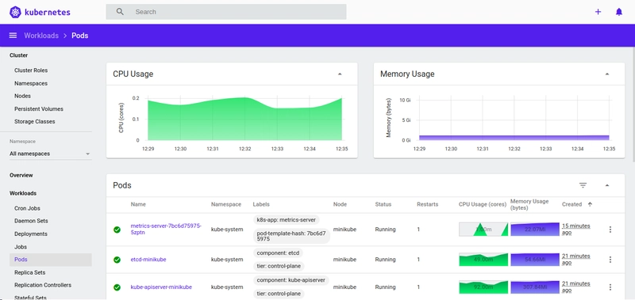Collapse the Pods list card
The width and height of the screenshot is (635, 300).
[x=607, y=185]
